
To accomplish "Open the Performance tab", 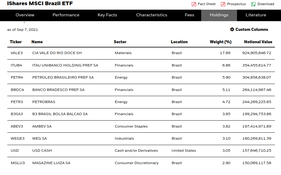I will 66,15.
